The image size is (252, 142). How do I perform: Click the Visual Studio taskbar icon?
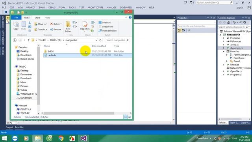83,138
